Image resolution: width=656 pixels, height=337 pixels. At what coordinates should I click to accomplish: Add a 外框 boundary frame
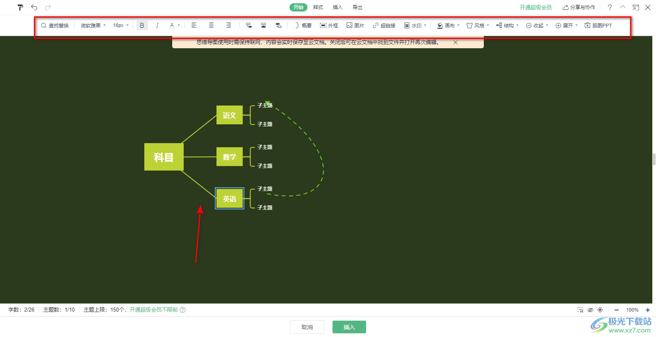[329, 25]
